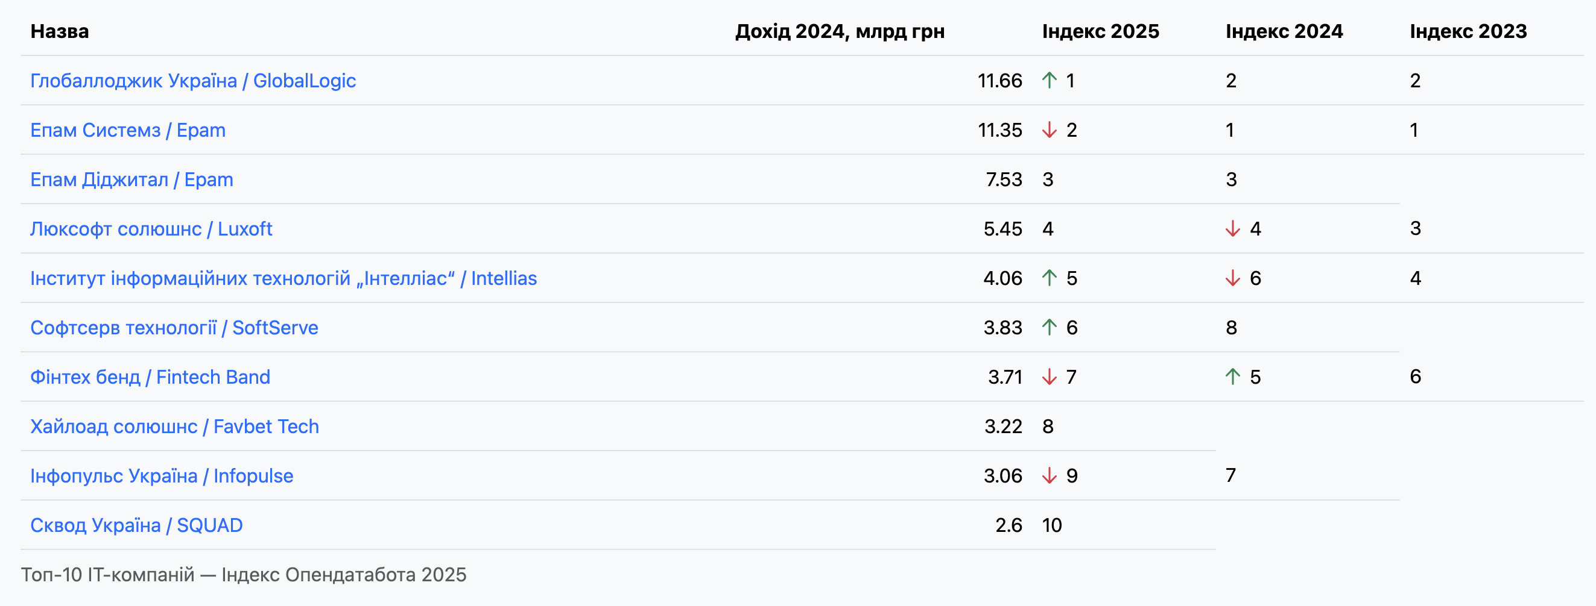This screenshot has height=606, width=1596.
Task: Open the Софтсерв технології / SoftServe link
Action: [174, 328]
